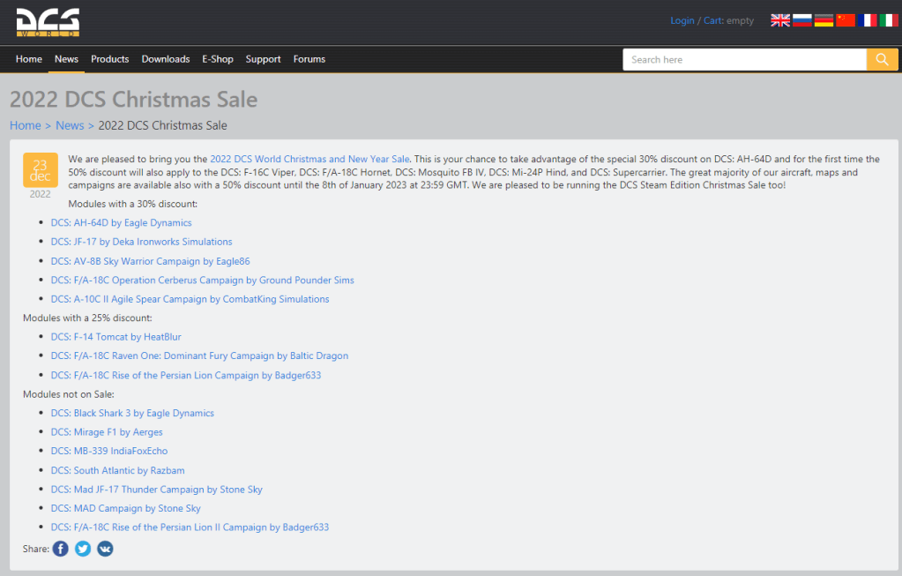Share the article on Facebook
902x576 pixels.
[x=60, y=549]
